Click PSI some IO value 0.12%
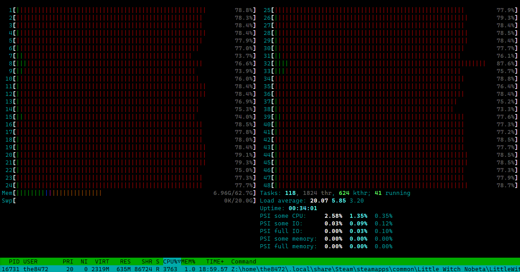 pos(383,224)
